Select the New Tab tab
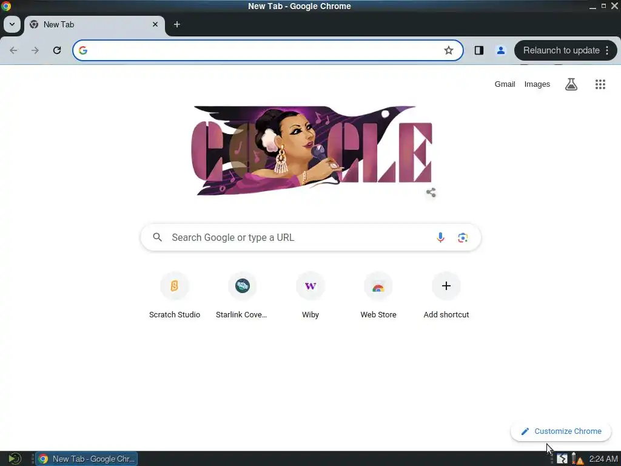 (94, 24)
